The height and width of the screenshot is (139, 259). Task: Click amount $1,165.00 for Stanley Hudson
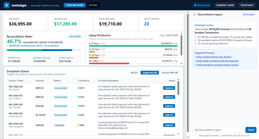[40, 115]
